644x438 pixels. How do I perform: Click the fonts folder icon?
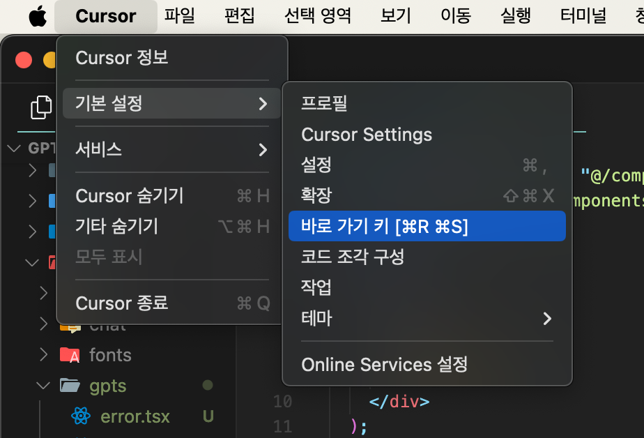tap(70, 354)
